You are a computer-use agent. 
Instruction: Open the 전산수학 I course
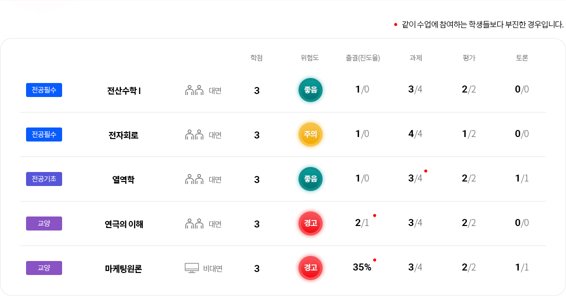[123, 90]
